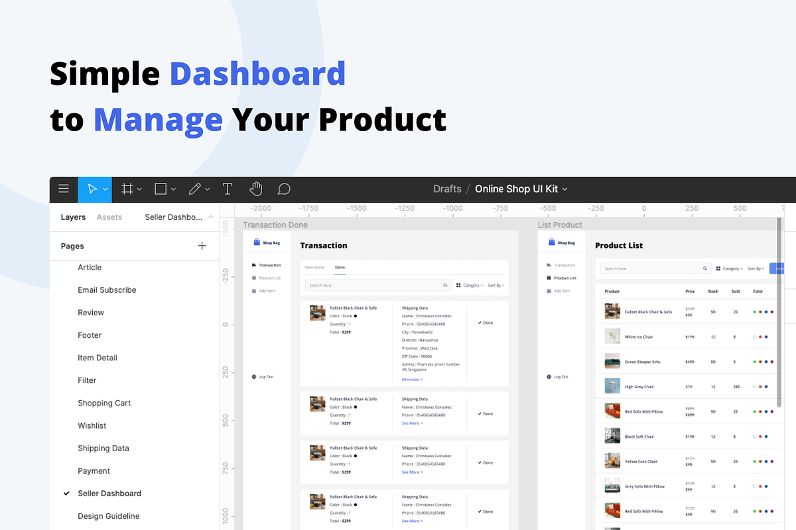Screen dimensions: 796x530
Task: Select the Transaction Done frame label
Action: (x=275, y=225)
